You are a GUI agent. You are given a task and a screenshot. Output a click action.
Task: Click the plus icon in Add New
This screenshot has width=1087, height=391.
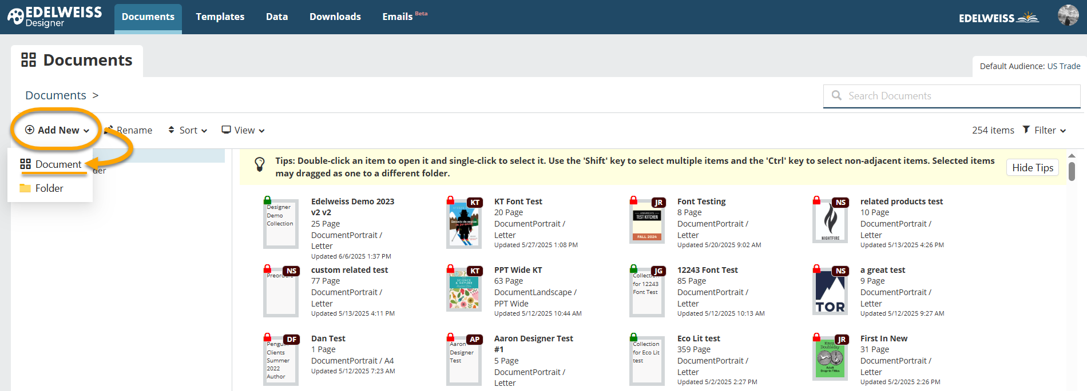pyautogui.click(x=30, y=130)
